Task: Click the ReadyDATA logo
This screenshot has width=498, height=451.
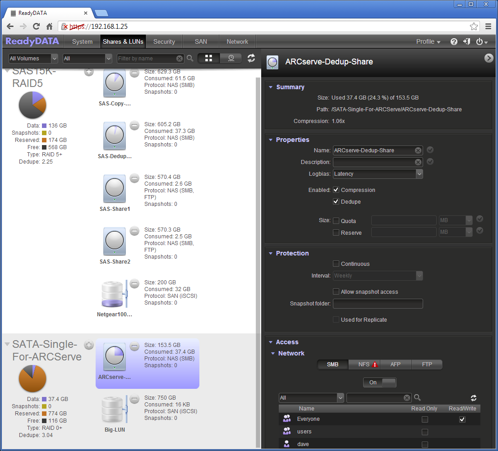Action: click(32, 41)
